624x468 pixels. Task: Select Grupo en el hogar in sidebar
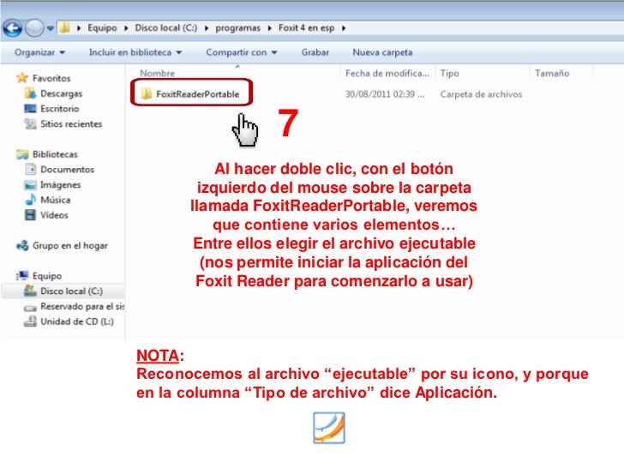70,245
